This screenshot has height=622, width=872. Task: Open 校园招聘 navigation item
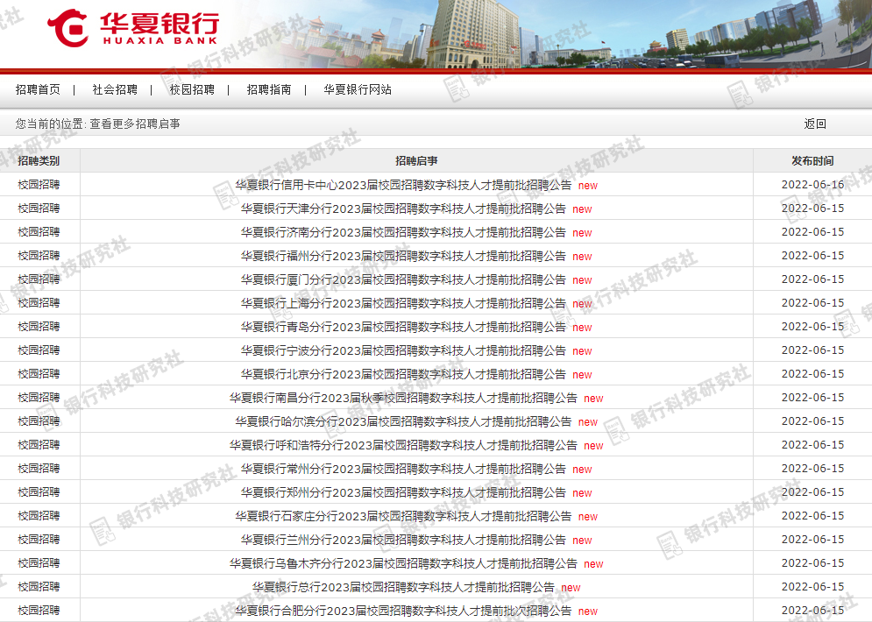click(x=192, y=89)
